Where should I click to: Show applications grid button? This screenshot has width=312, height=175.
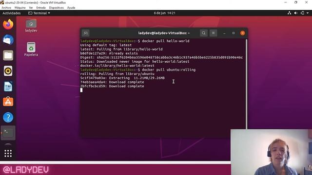[x=8, y=154]
